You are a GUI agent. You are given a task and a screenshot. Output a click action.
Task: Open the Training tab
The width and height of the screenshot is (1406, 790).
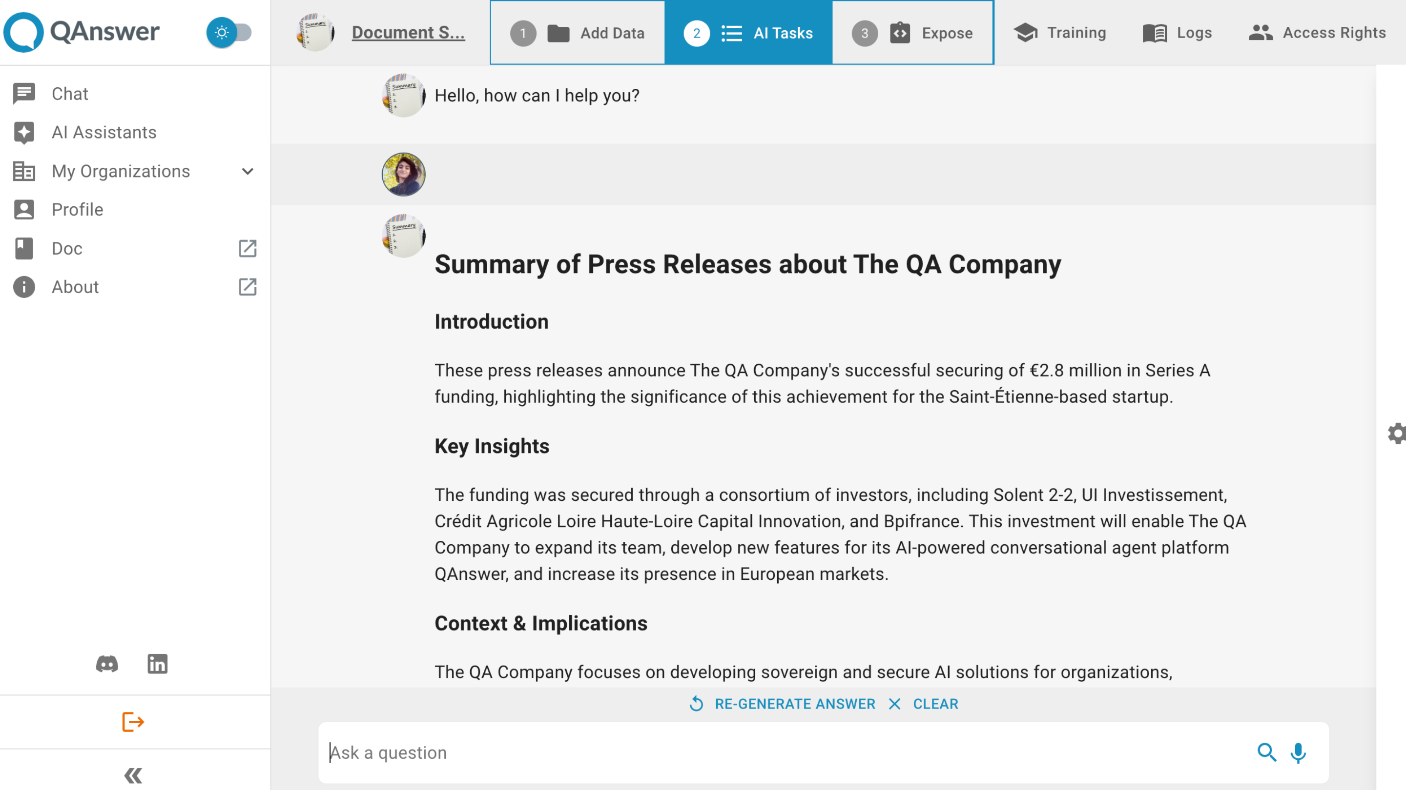[x=1060, y=33]
